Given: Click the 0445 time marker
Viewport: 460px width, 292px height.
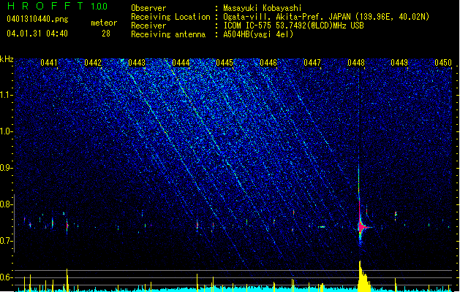Looking at the screenshot, I should tap(225, 63).
